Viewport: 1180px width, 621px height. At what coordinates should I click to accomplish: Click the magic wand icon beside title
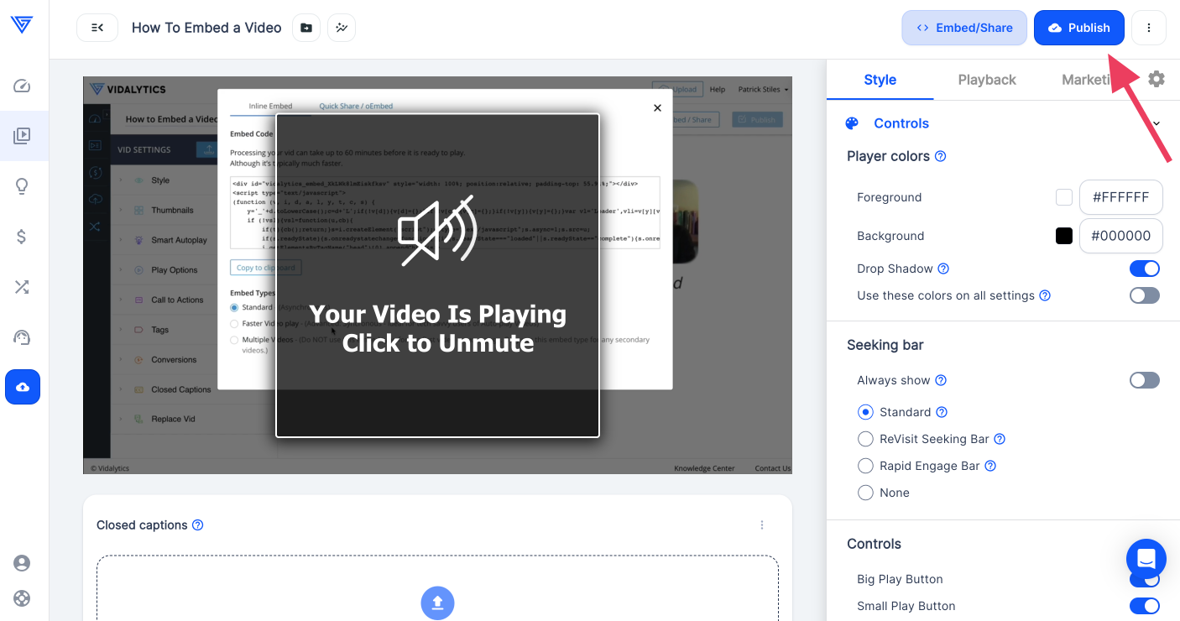[342, 28]
